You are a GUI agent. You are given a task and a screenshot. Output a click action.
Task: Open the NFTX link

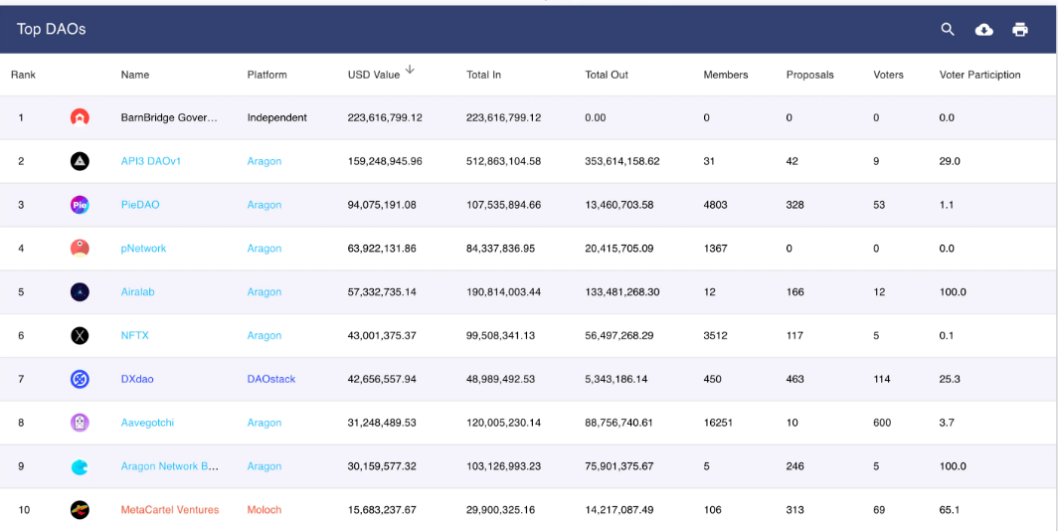134,335
